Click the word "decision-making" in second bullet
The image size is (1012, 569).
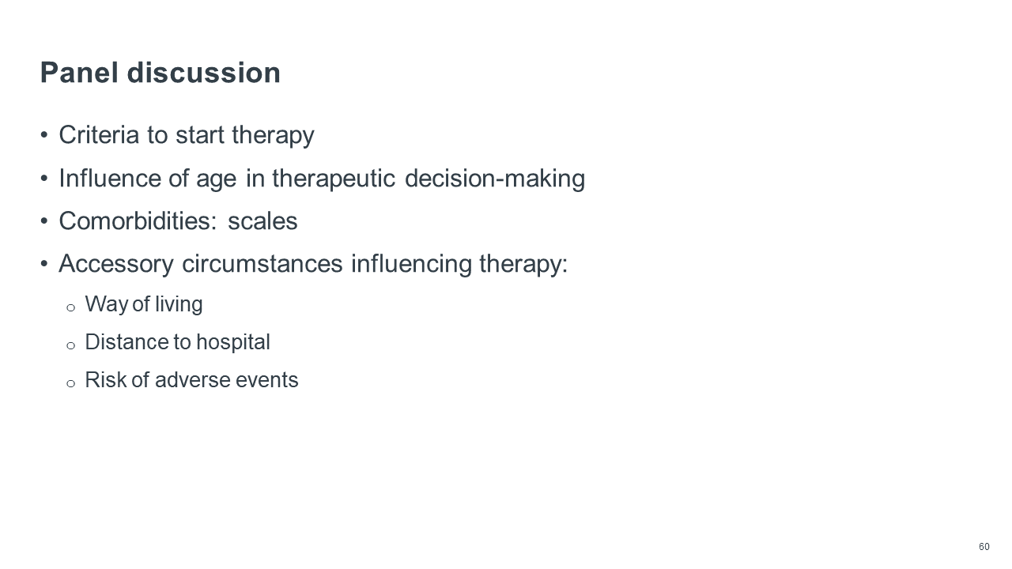[494, 179]
